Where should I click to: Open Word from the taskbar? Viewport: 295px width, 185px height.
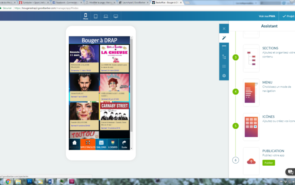(51, 182)
